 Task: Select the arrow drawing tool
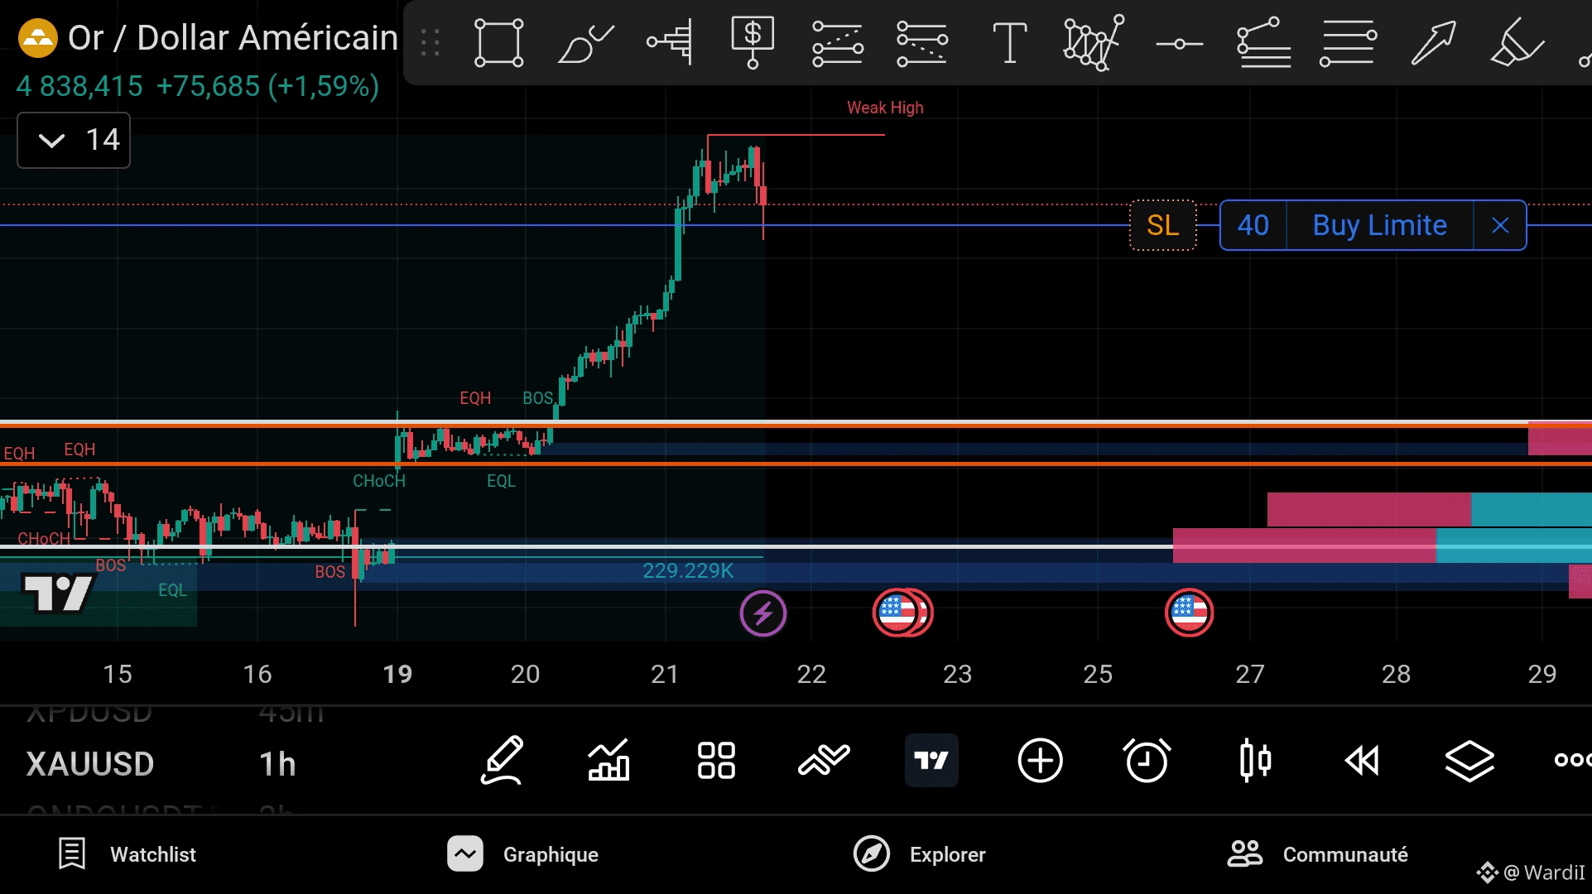pos(1433,43)
